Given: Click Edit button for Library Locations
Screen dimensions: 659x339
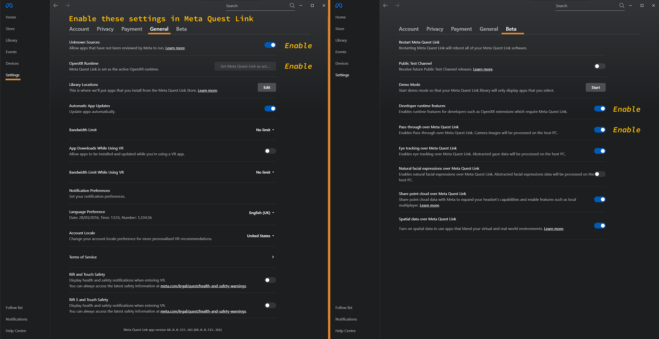Looking at the screenshot, I should (267, 87).
